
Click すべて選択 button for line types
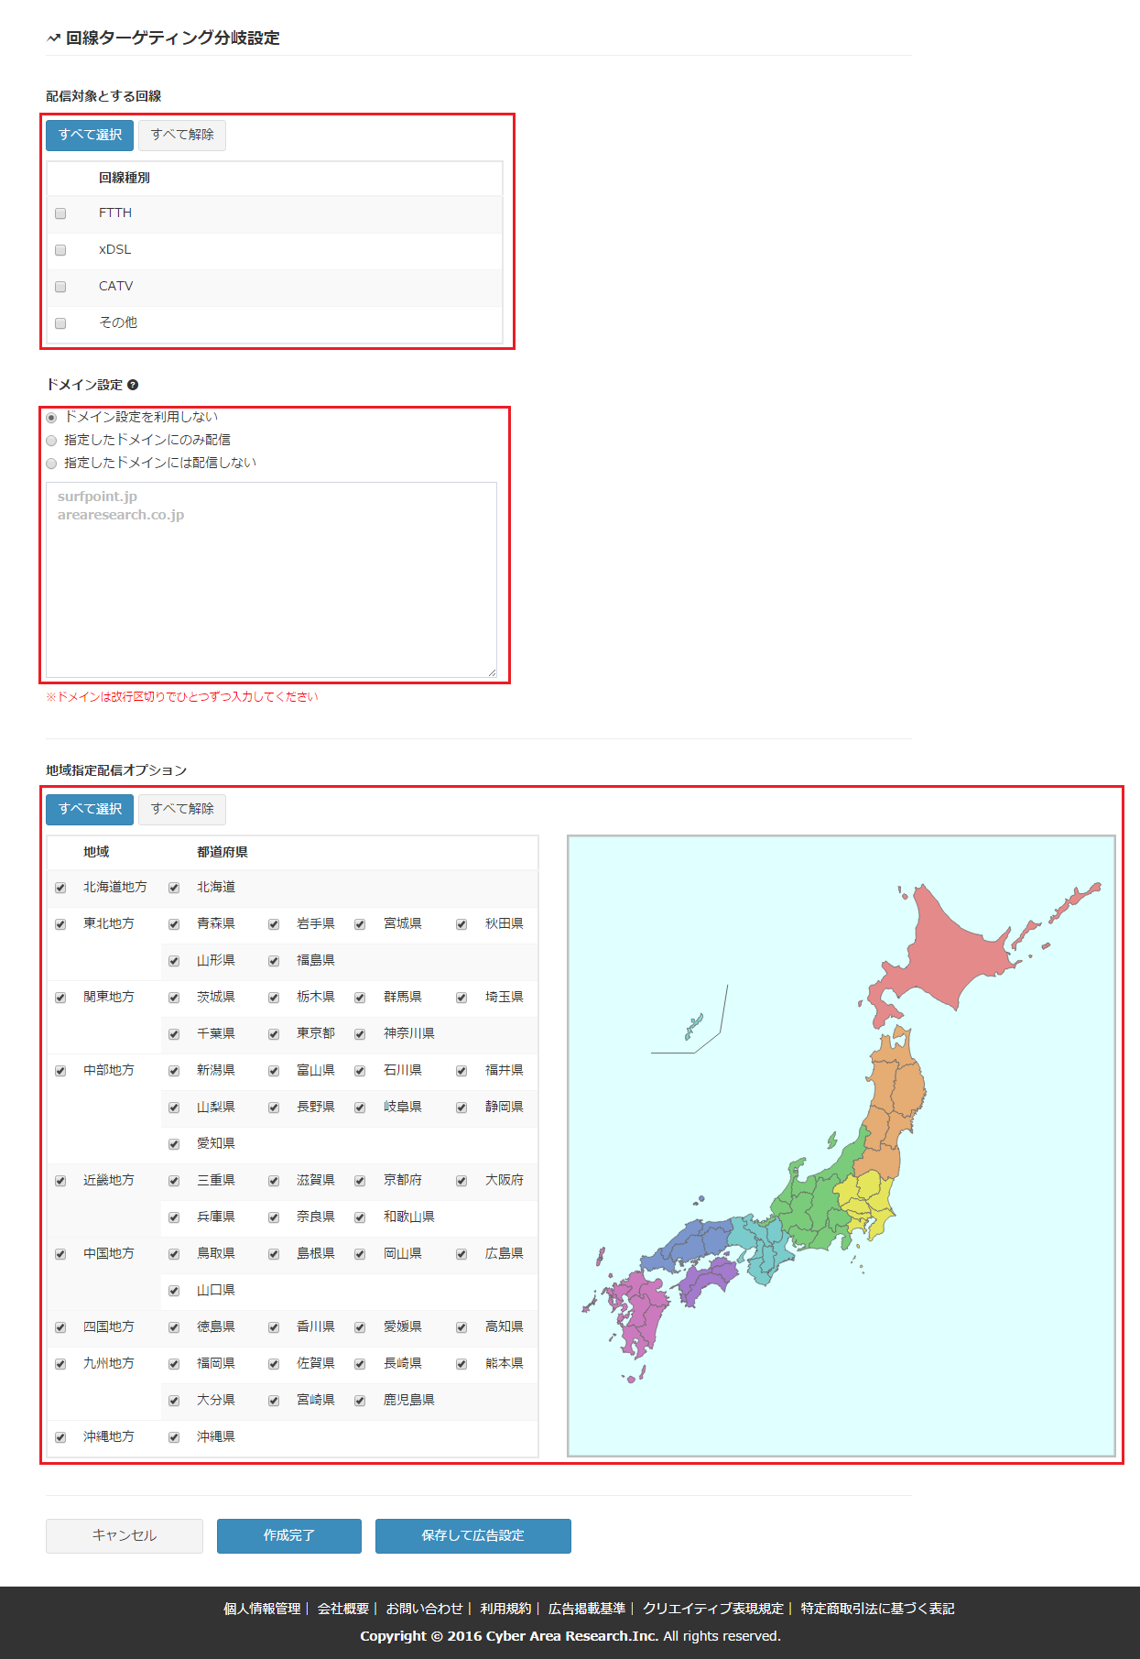pos(90,136)
